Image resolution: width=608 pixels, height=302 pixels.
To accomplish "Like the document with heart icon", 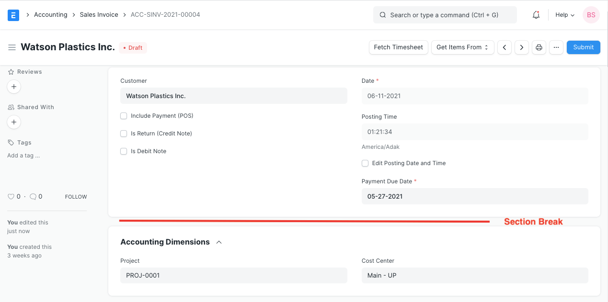I will (11, 196).
